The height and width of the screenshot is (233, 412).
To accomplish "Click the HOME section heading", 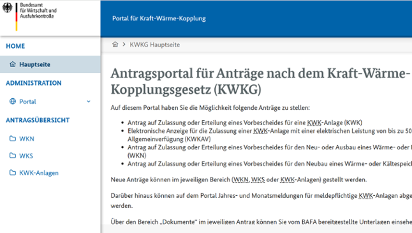I will 15,46.
